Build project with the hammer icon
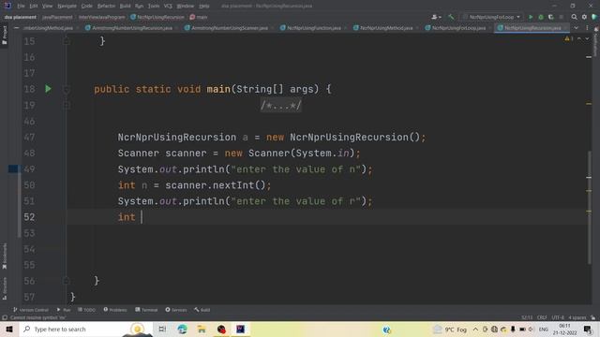The width and height of the screenshot is (600, 337). coord(451,17)
